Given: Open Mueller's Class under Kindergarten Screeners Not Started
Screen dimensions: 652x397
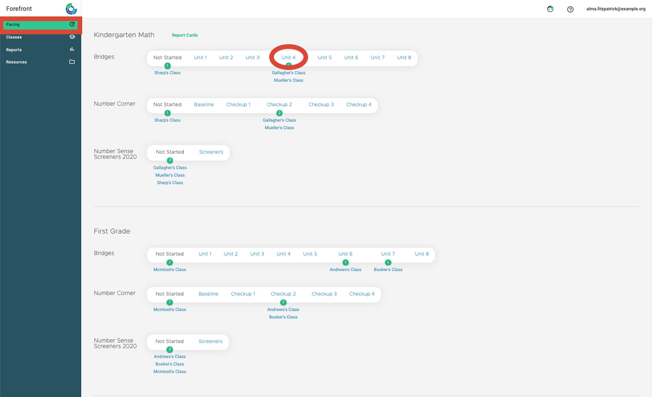Looking at the screenshot, I should (170, 175).
